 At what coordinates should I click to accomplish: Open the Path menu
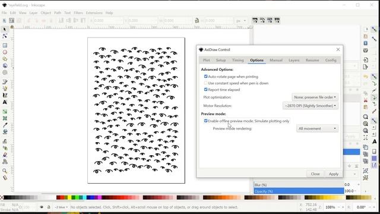58,13
